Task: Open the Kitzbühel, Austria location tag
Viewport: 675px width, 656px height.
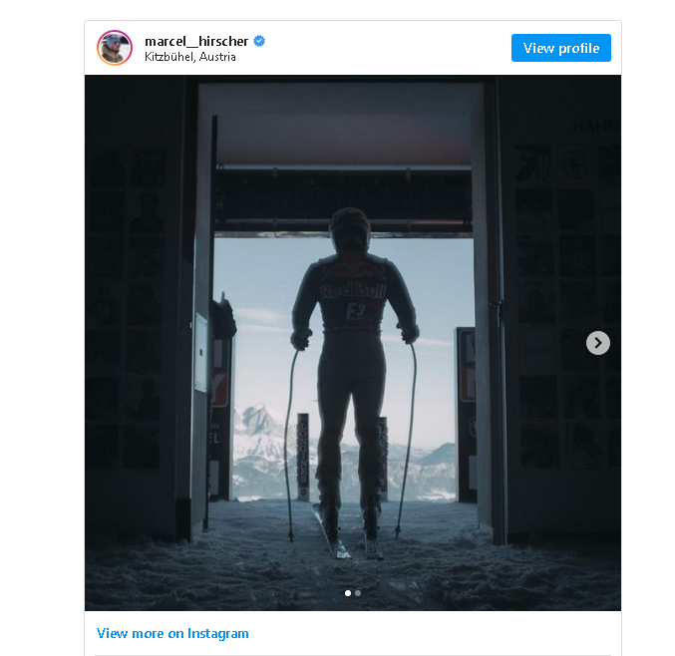Action: point(190,57)
